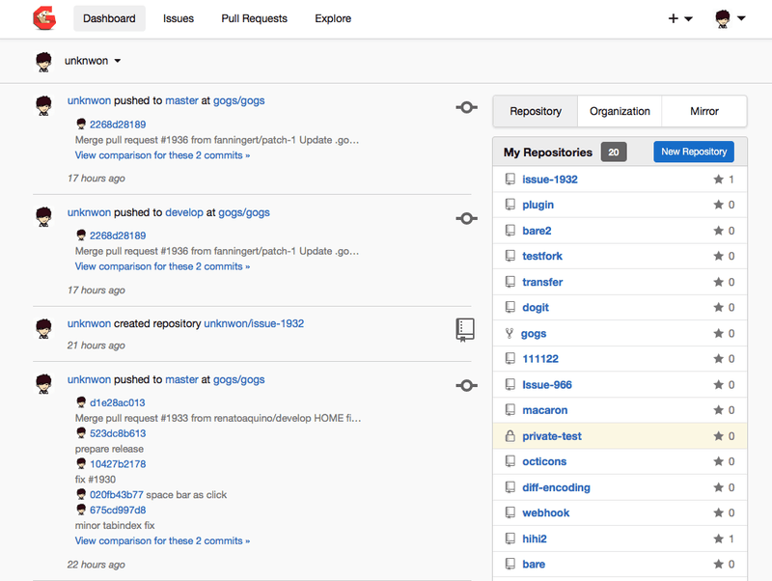This screenshot has width=772, height=581.
Task: Open the comparison for these 2 commits
Action: (x=162, y=154)
